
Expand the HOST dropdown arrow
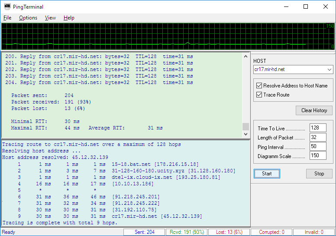(330, 69)
